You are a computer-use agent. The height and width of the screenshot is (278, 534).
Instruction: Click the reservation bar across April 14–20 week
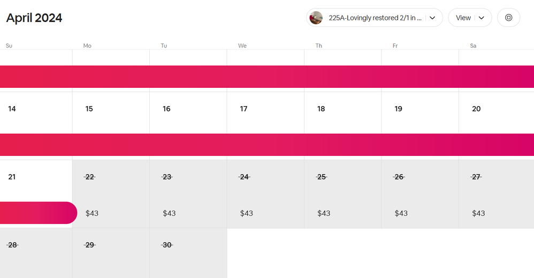pos(267,145)
